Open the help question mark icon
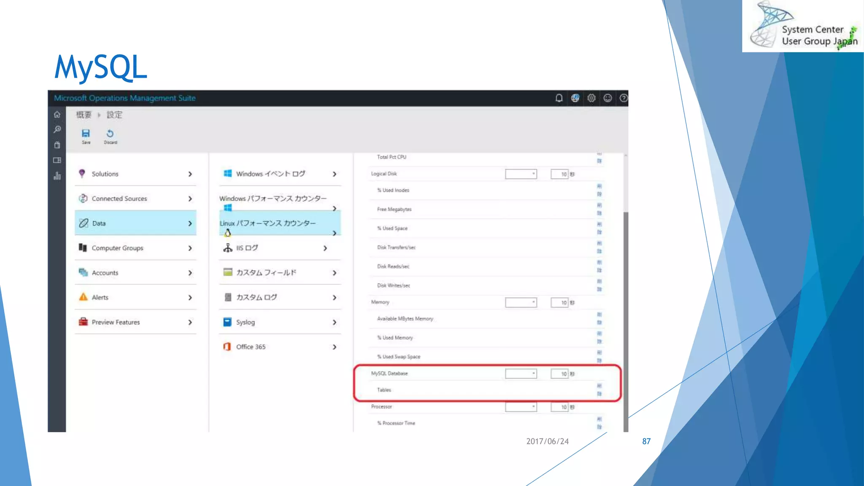The height and width of the screenshot is (486, 864). coord(624,98)
